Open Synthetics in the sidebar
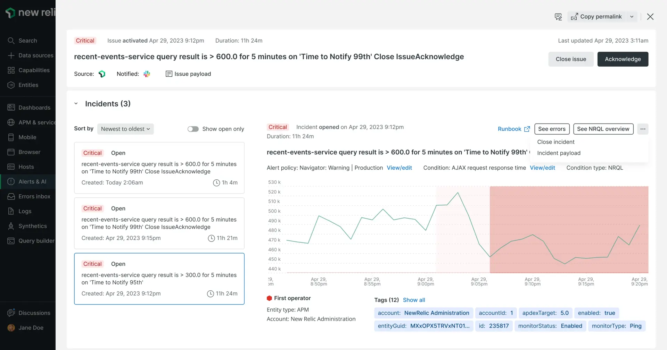667x350 pixels. (28, 226)
